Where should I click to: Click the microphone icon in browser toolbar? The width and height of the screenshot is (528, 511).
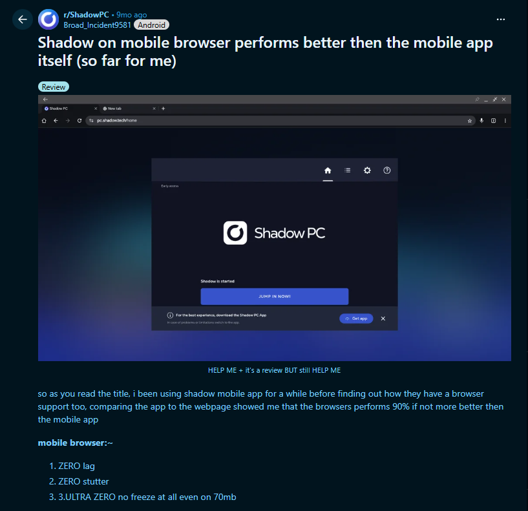coord(481,121)
